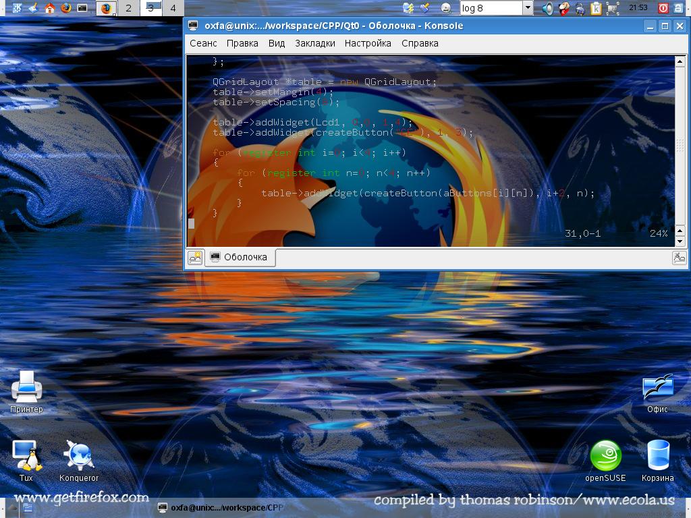Switch to virtual desktop 1
691x518 pixels.
[106, 8]
